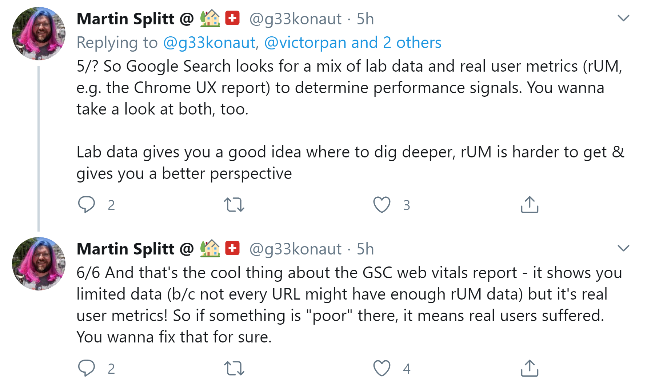
Task: Reply to the tweet numbered 5/?
Action: (87, 205)
